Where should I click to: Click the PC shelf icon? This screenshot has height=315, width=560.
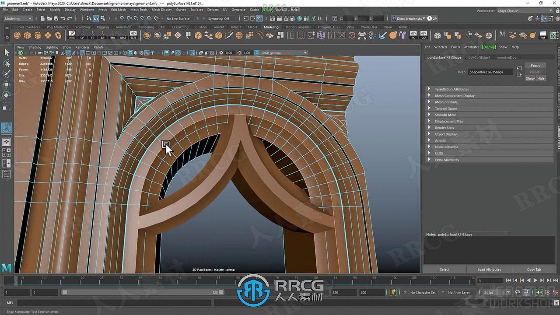click(x=413, y=35)
